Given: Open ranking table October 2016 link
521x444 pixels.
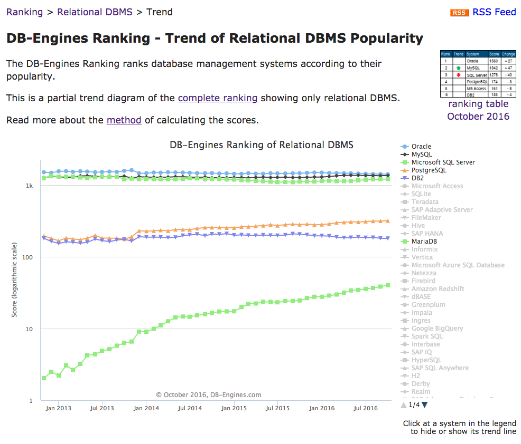Looking at the screenshot, I should pyautogui.click(x=478, y=110).
